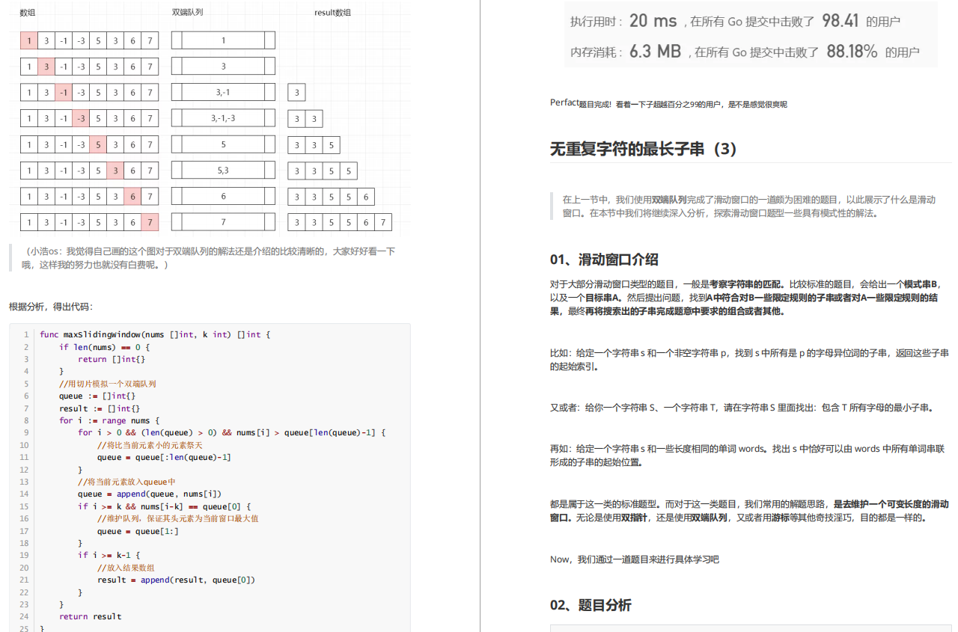Viewport: 958px width, 632px height.
Task: Click the line starting "Perfact题目完成!"
Action: [x=668, y=104]
